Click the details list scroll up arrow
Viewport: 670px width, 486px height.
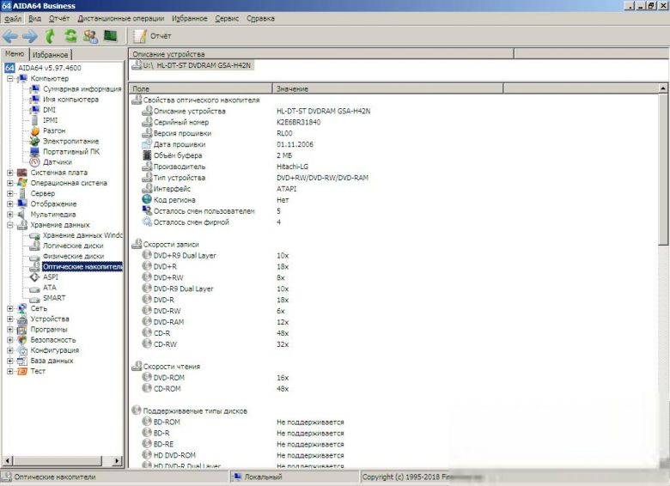[663, 88]
